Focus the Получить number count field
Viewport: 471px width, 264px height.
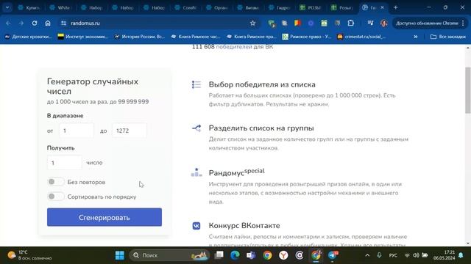click(x=65, y=163)
